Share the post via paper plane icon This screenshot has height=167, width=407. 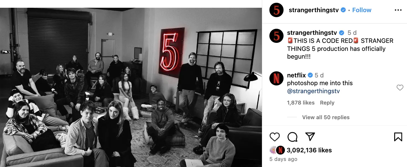(310, 137)
